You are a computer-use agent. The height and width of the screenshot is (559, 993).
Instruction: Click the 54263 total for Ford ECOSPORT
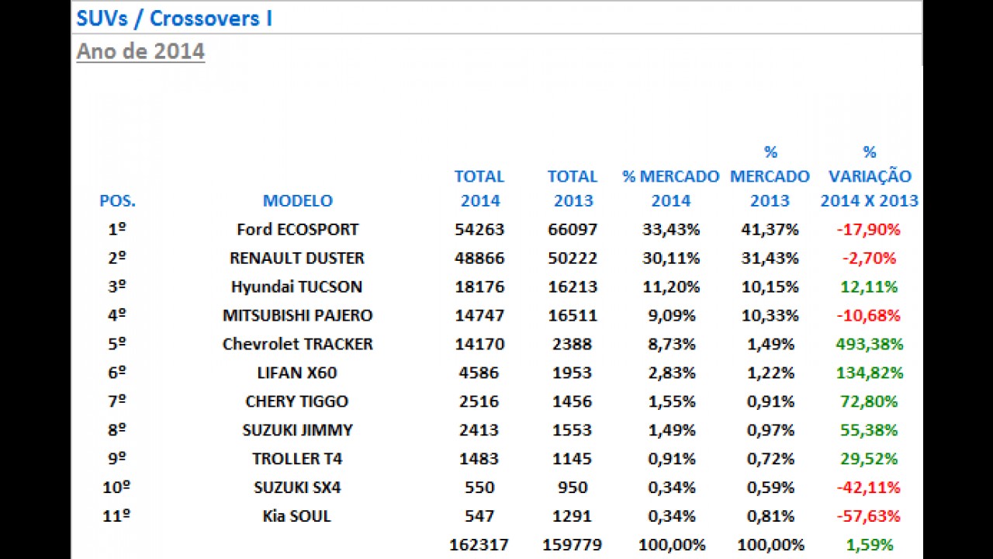(479, 230)
